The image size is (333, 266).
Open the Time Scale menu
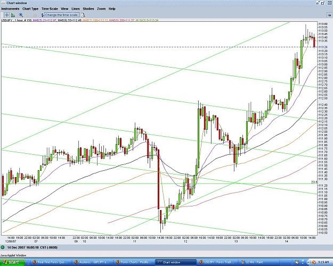[50, 9]
